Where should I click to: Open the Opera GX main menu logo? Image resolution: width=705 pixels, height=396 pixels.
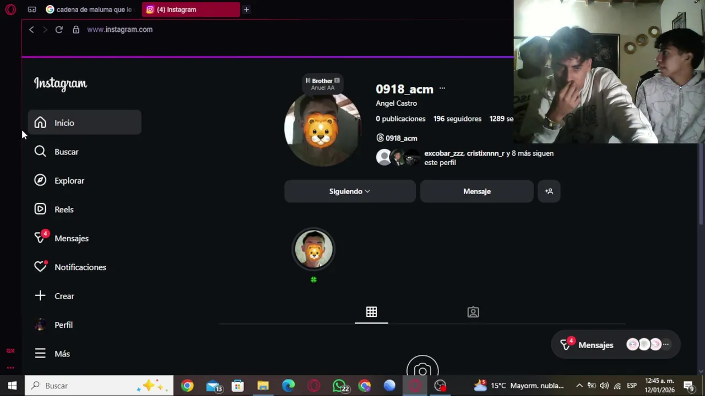coord(10,9)
